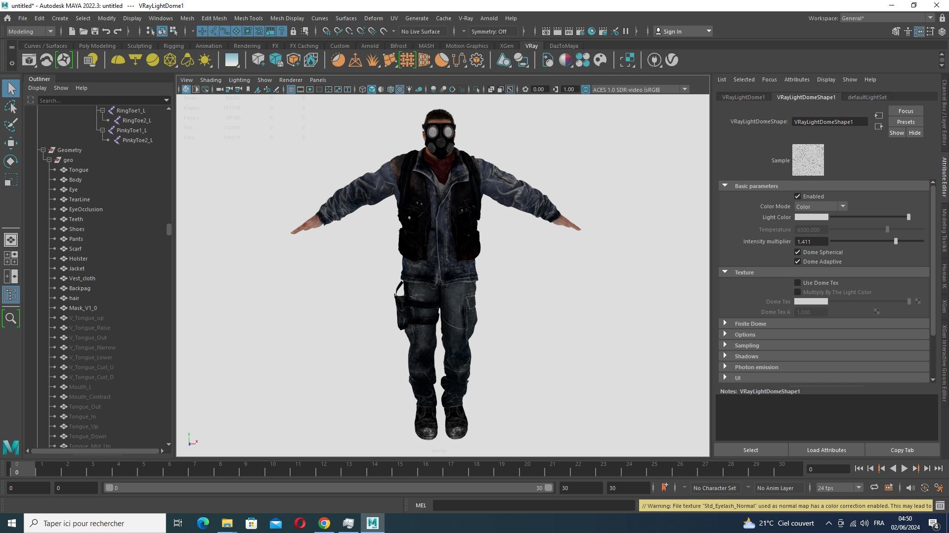Toggle the loop playback button

(x=874, y=488)
